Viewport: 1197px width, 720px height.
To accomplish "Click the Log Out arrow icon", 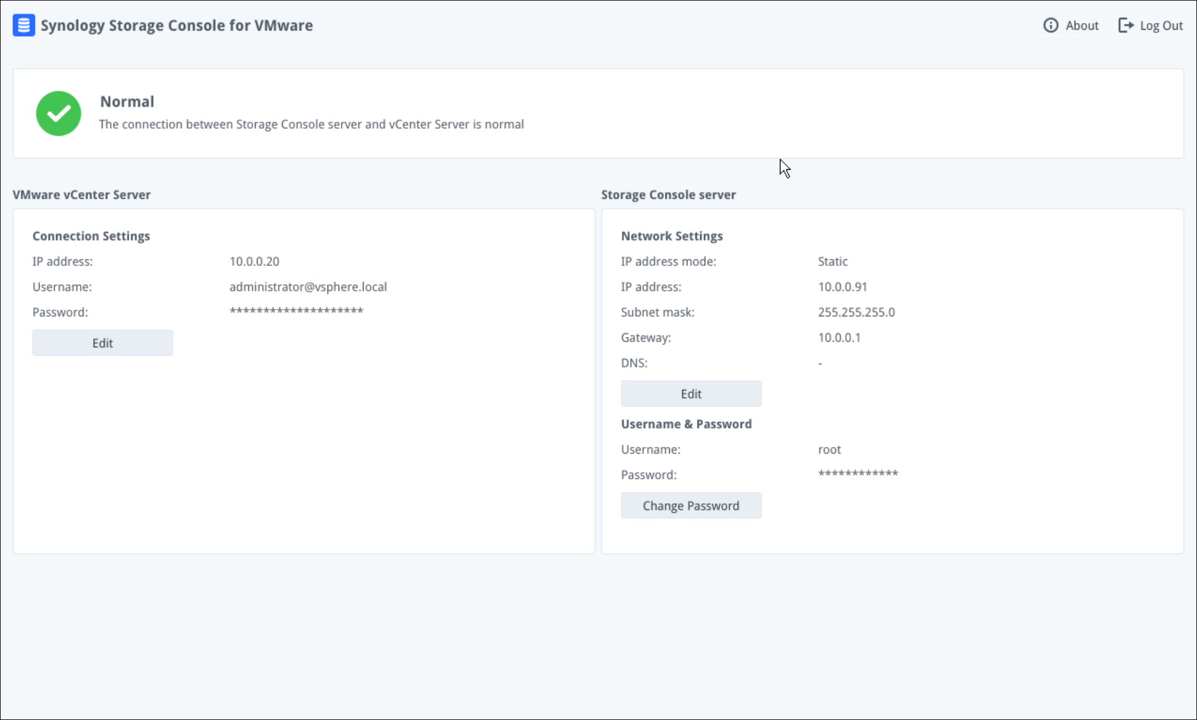I will 1125,26.
